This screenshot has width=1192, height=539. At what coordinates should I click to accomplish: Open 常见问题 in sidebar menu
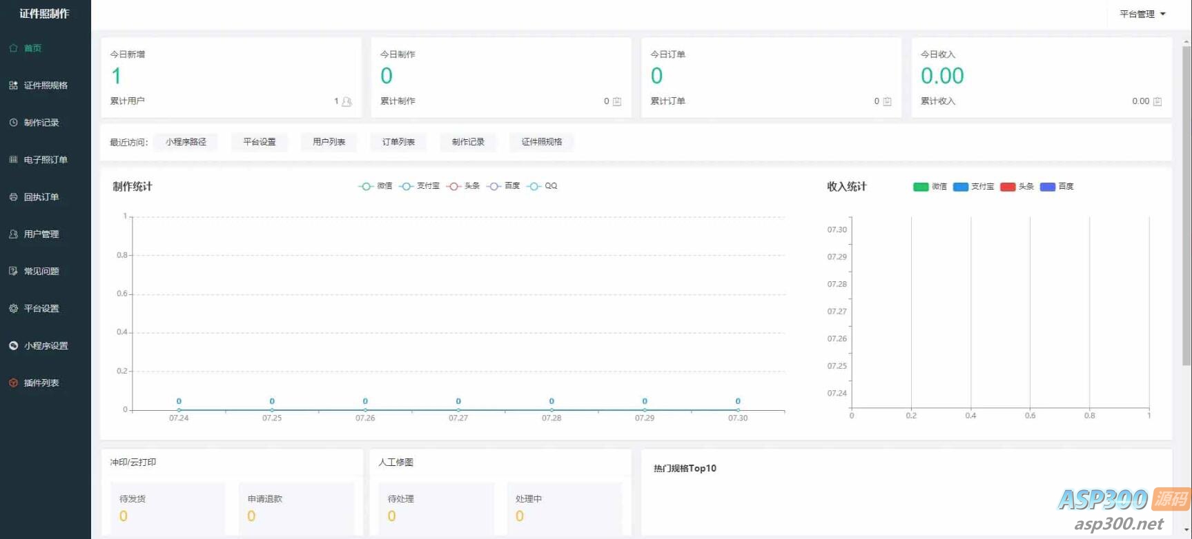tap(41, 272)
